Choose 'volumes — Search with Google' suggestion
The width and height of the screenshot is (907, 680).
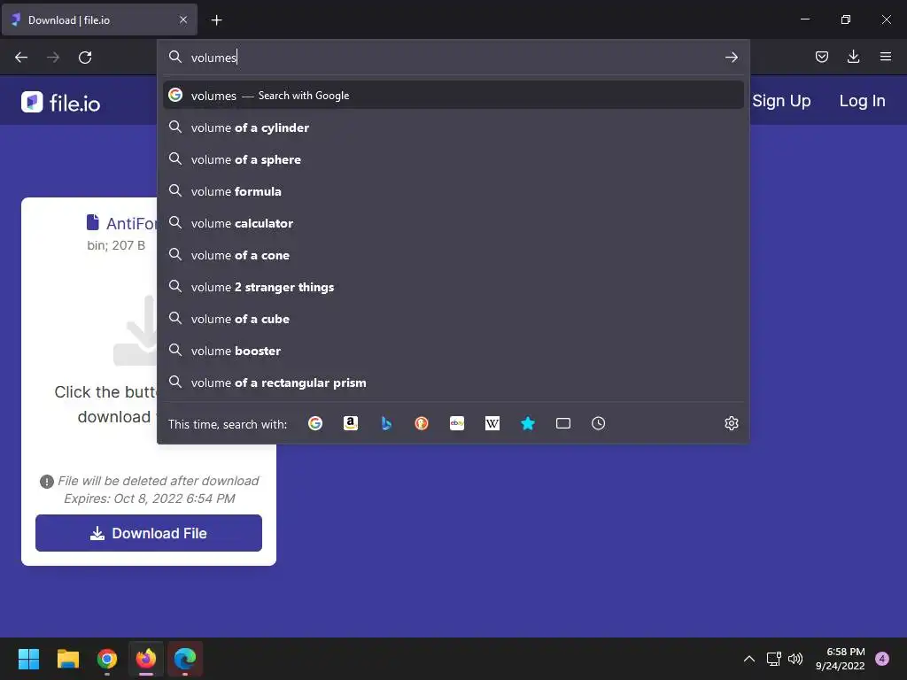[453, 96]
